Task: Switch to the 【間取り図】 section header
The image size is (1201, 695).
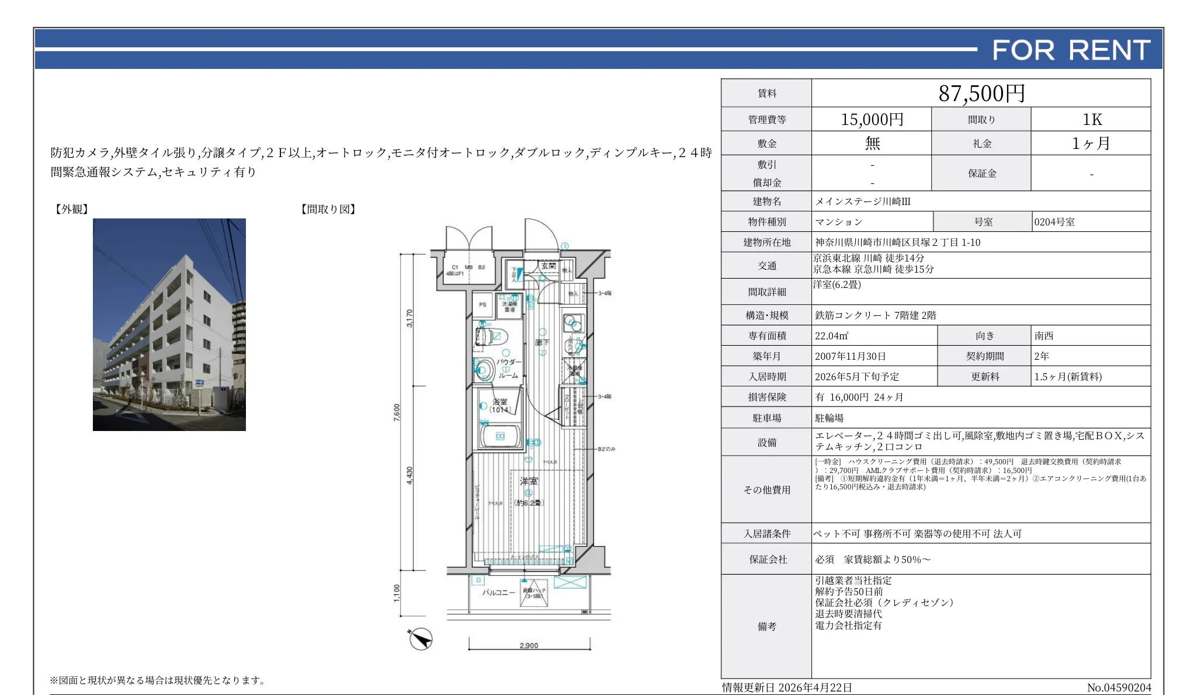Action: tap(328, 210)
